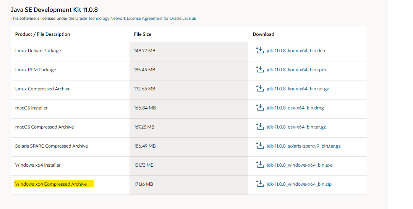The image size is (413, 209).
Task: Click download icon beside jdk-11.0.8_osx-x64_bin.dmg
Action: click(x=260, y=107)
